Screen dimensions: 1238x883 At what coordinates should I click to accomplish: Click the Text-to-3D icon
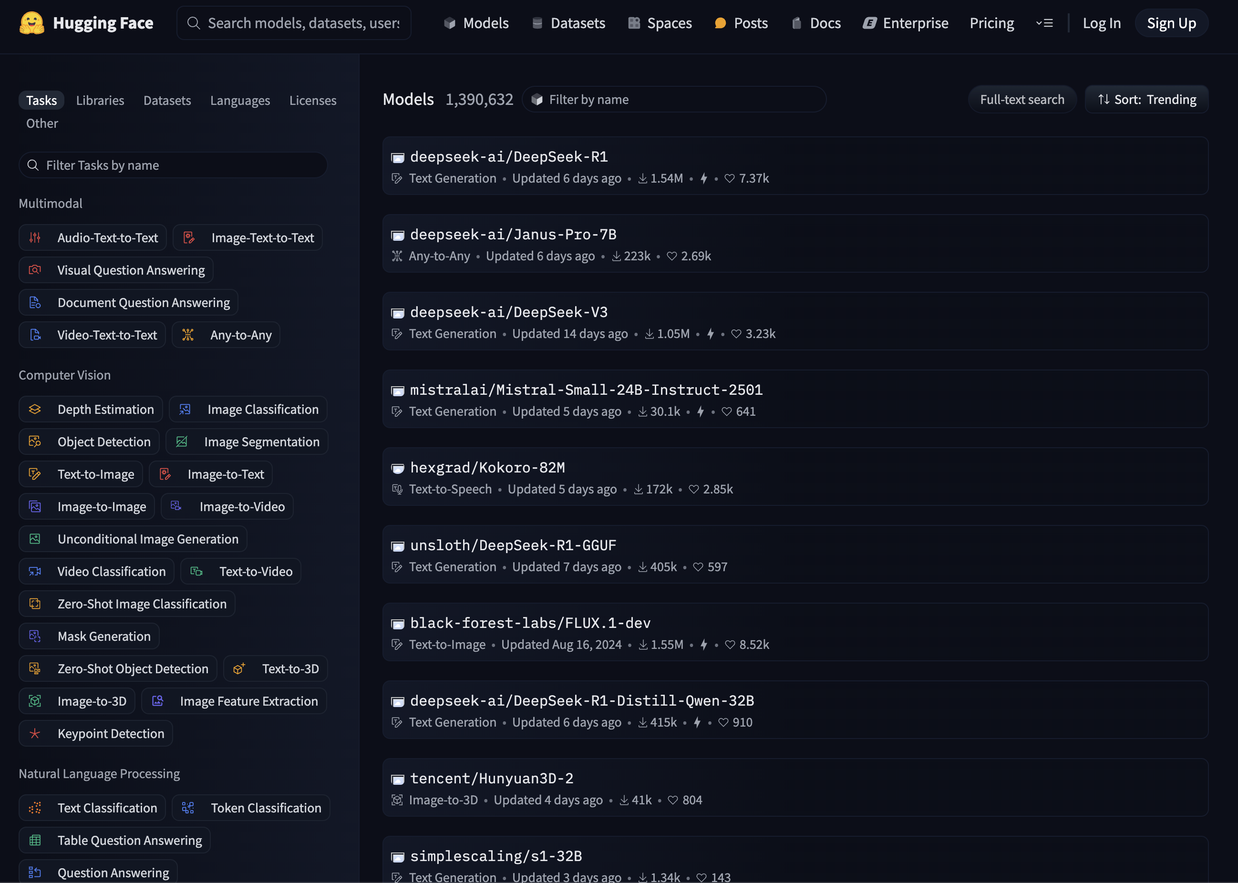[239, 669]
